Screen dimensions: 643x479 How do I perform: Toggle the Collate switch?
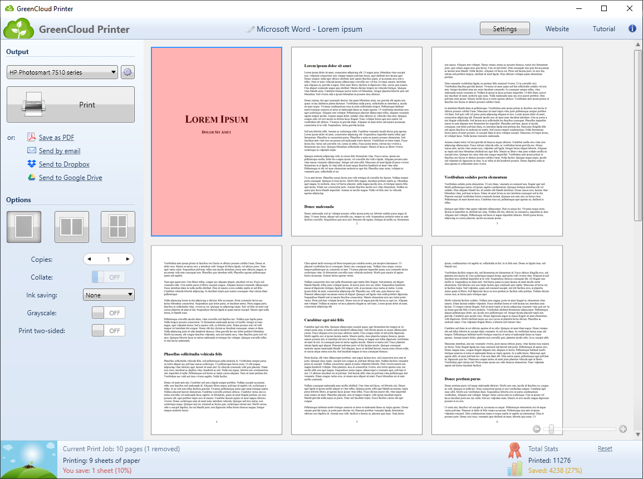(108, 277)
